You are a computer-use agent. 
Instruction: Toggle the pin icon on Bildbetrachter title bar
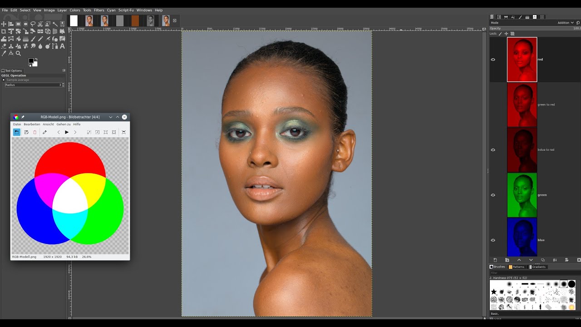pyautogui.click(x=23, y=117)
